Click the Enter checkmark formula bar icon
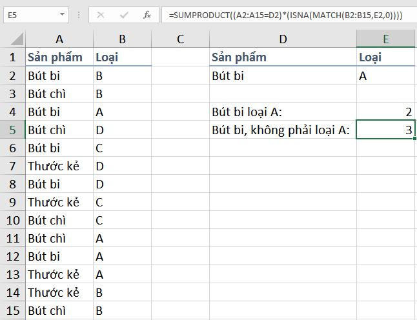 coord(125,15)
